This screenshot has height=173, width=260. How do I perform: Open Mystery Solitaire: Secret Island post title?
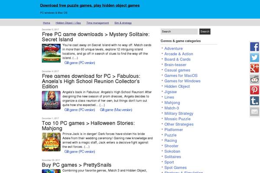click(x=96, y=37)
